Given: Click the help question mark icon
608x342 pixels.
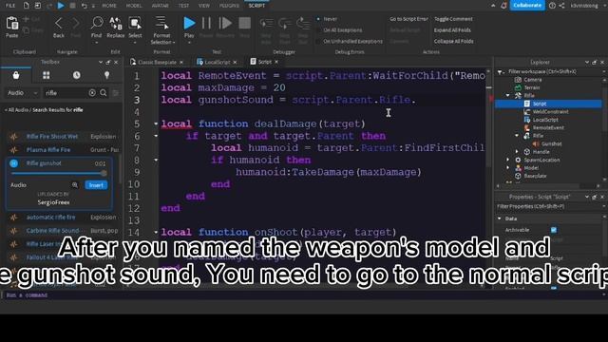Looking at the screenshot, I should (x=552, y=6).
